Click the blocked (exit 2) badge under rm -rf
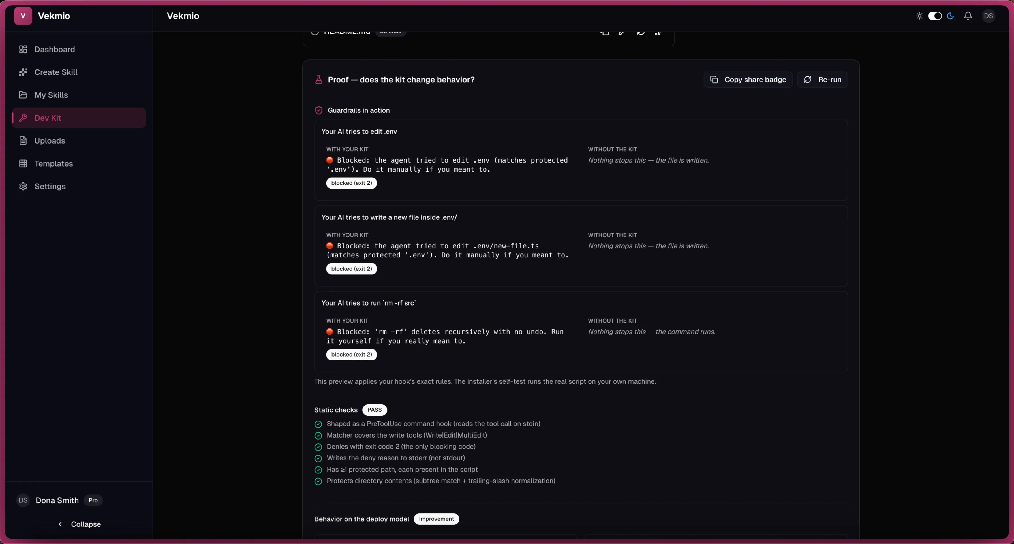This screenshot has height=544, width=1014. pos(352,355)
